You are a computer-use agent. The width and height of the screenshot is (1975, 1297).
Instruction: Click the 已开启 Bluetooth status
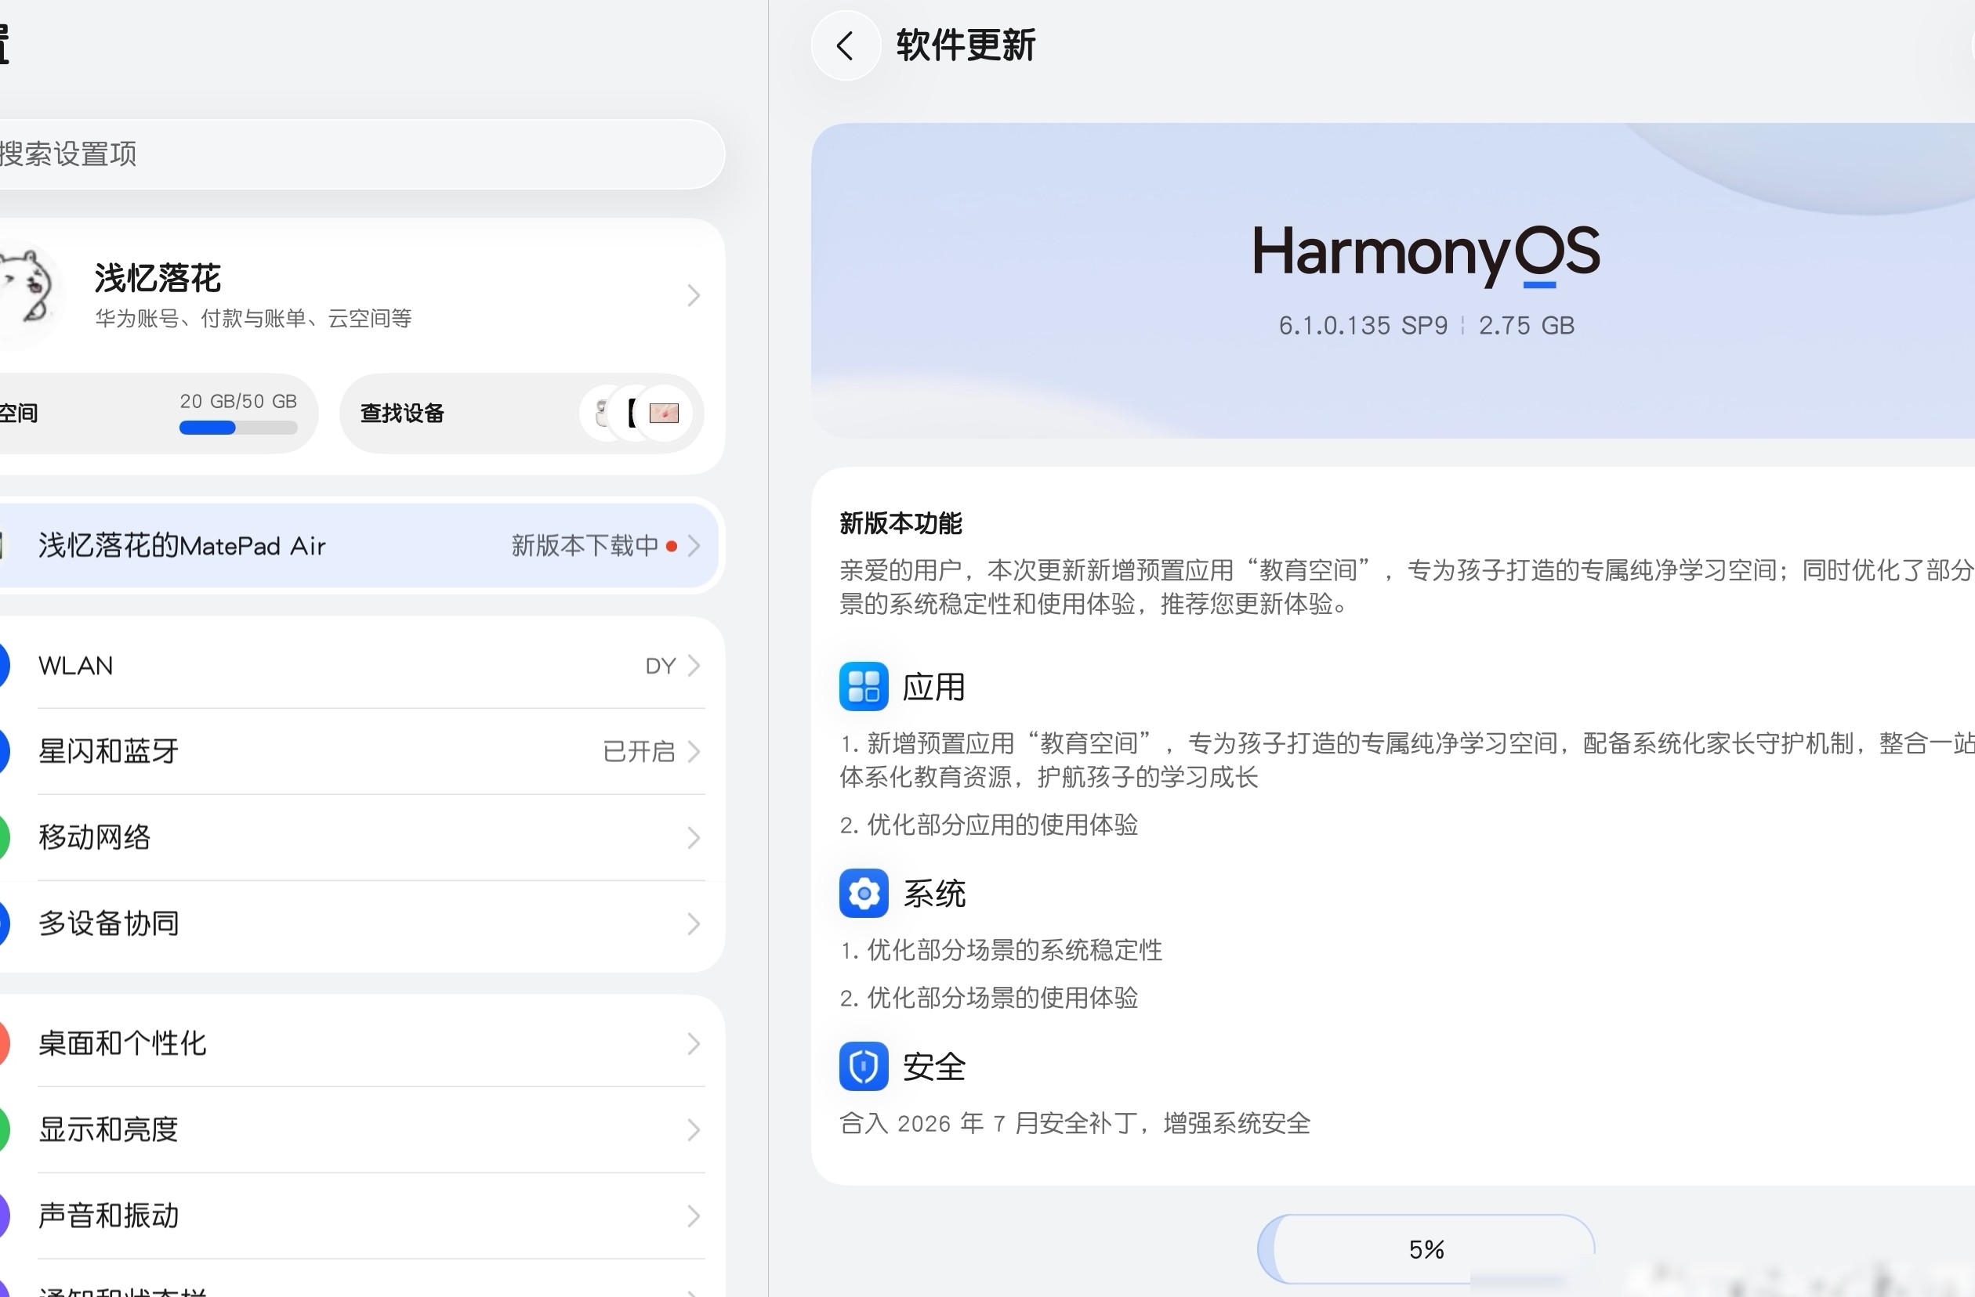[x=639, y=751]
